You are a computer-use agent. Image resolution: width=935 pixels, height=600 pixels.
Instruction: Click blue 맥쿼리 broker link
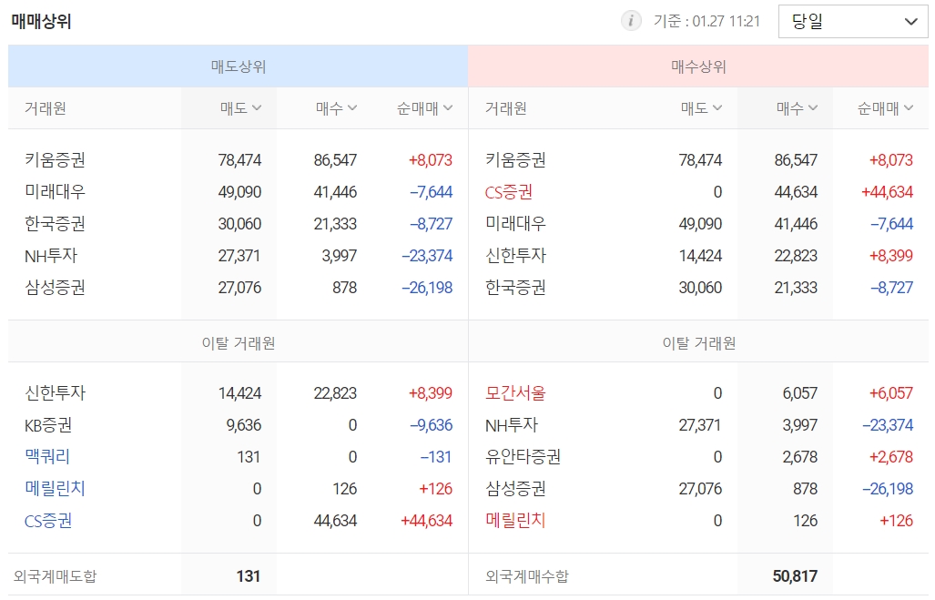coord(47,457)
